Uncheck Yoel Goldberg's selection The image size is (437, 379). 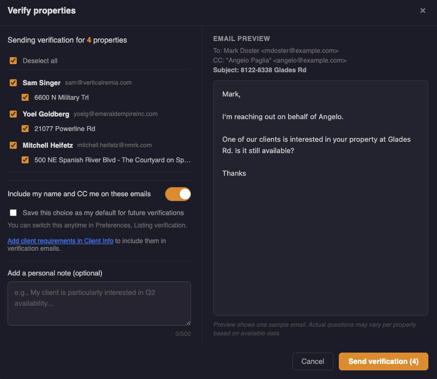click(13, 114)
